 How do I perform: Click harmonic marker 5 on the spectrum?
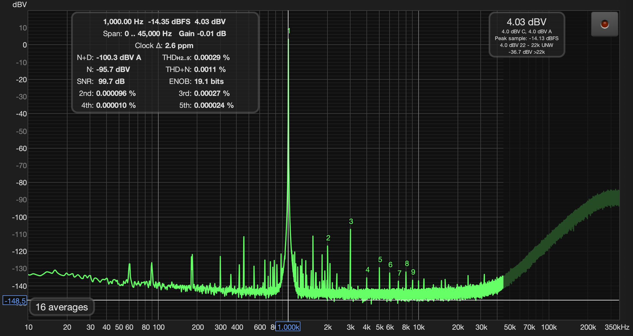pyautogui.click(x=380, y=259)
